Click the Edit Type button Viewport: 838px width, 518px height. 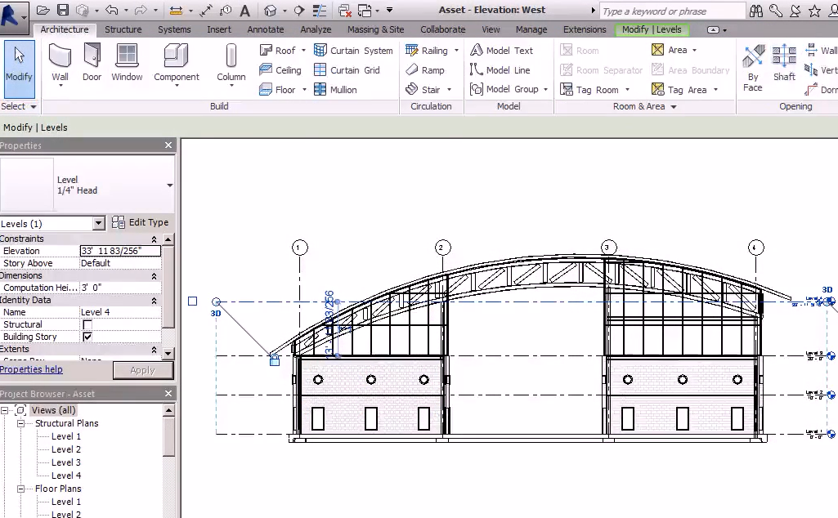coord(141,222)
